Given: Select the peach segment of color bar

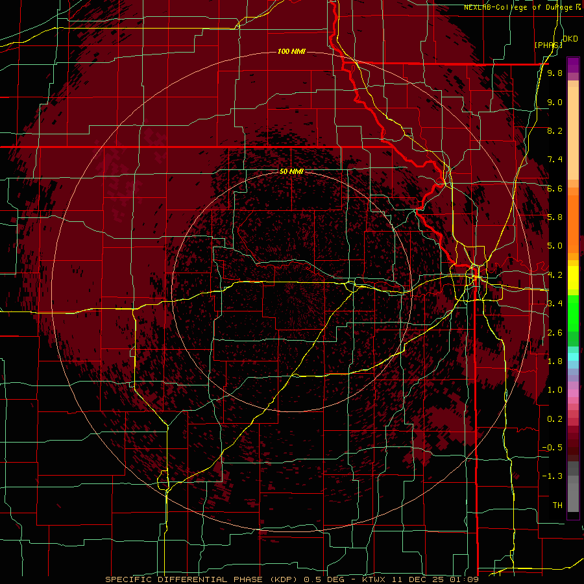Looking at the screenshot, I should coord(573,130).
